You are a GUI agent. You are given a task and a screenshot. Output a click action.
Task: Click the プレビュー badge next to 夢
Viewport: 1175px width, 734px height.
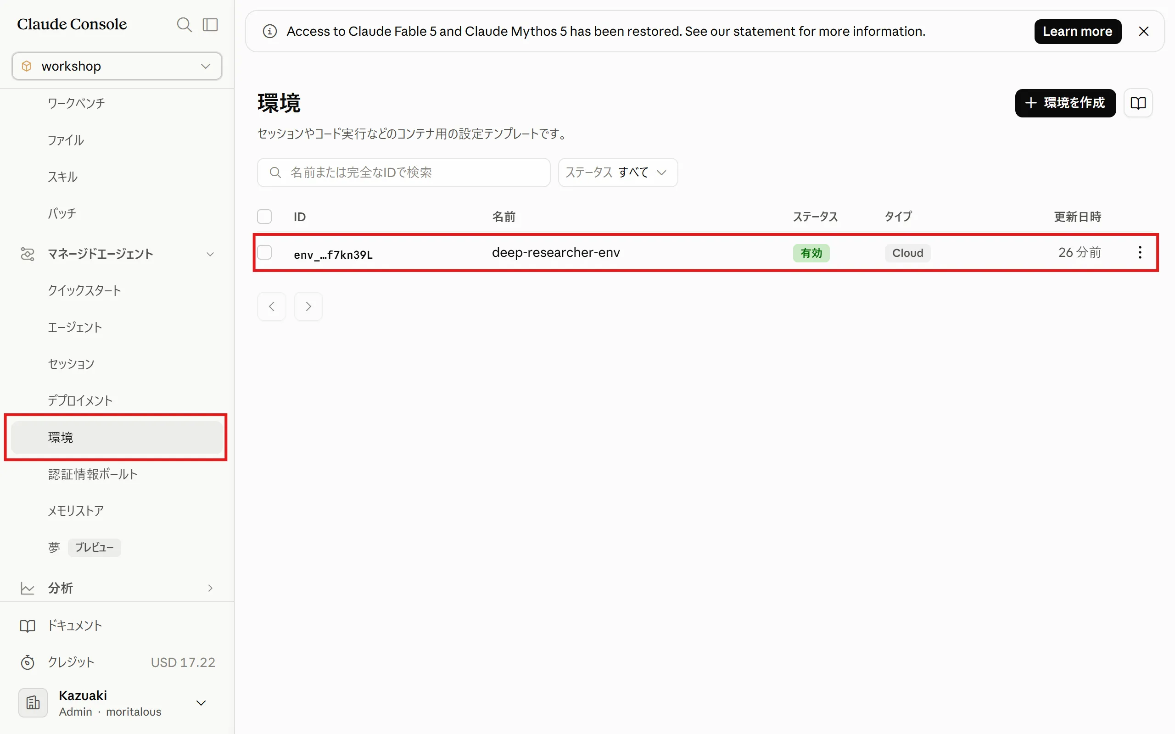(95, 548)
